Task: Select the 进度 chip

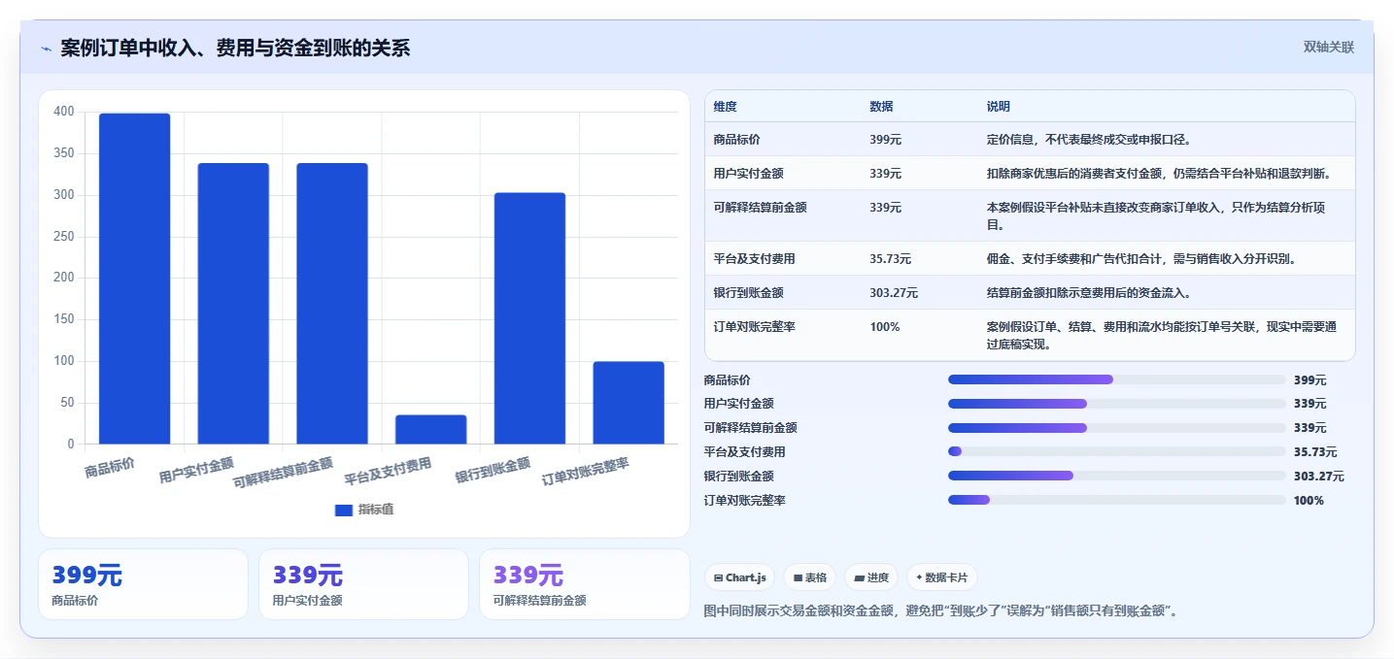Action: click(x=871, y=577)
